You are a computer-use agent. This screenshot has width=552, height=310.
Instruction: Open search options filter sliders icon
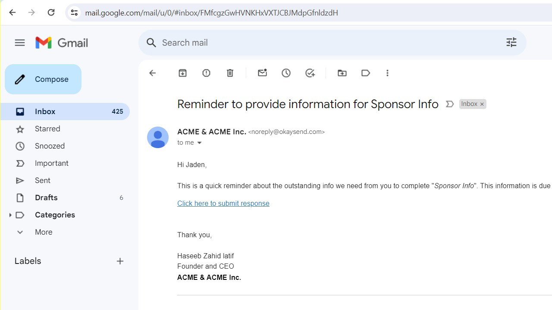[x=511, y=43]
